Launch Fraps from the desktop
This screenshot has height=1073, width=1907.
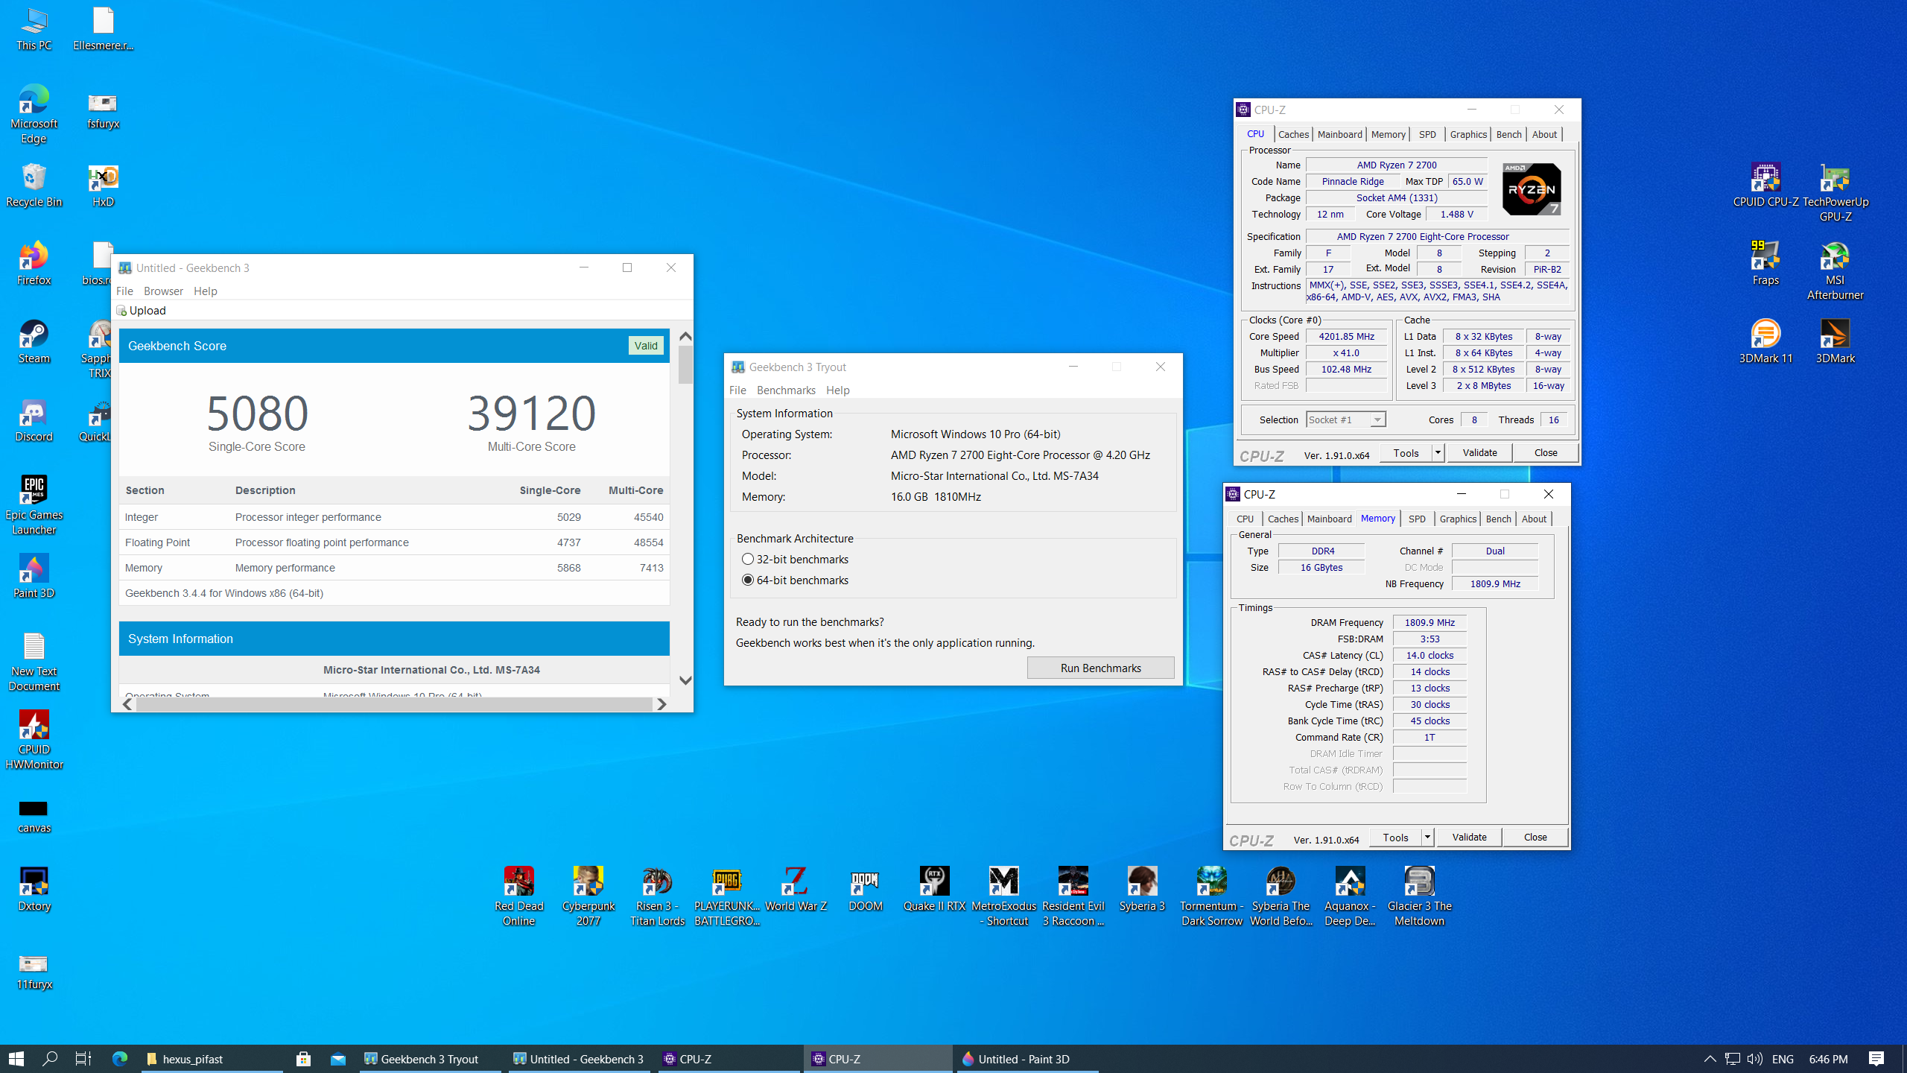point(1765,264)
